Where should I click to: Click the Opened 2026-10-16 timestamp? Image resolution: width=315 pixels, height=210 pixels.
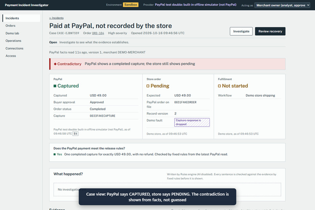(x=158, y=33)
